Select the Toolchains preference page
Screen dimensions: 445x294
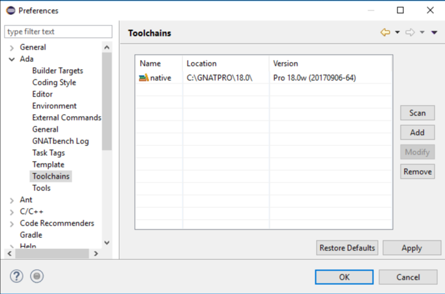[x=51, y=176]
